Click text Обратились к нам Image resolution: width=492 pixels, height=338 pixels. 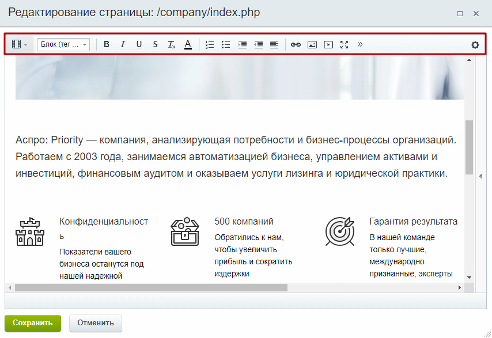tap(249, 238)
